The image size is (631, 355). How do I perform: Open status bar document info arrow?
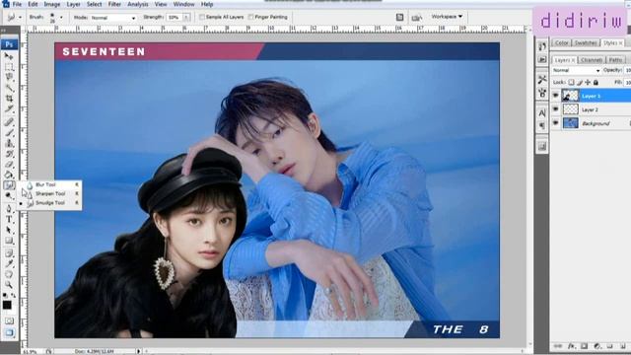[138, 351]
